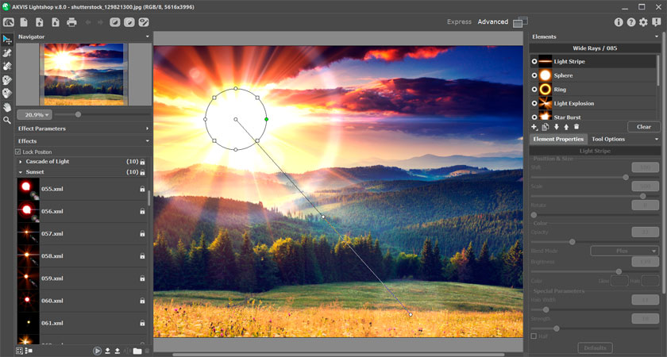
Task: Add a new element with plus icon
Action: click(x=534, y=127)
